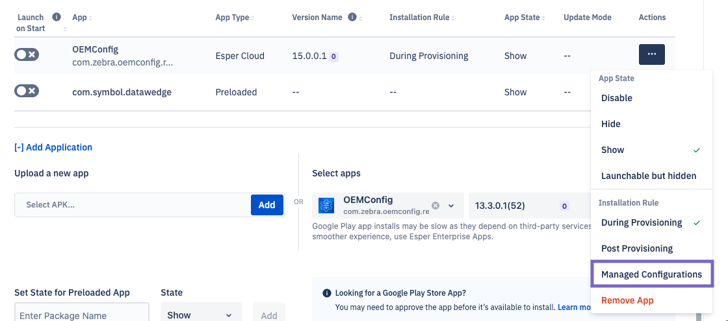The width and height of the screenshot is (728, 321).
Task: Click the blue Add button for APK
Action: click(x=267, y=205)
